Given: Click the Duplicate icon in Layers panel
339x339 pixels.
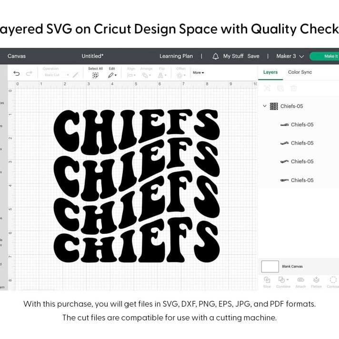Looking at the screenshot, I should pos(280,88).
